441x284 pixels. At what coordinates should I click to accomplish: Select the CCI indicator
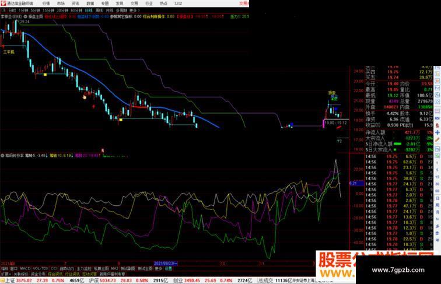tap(54, 269)
